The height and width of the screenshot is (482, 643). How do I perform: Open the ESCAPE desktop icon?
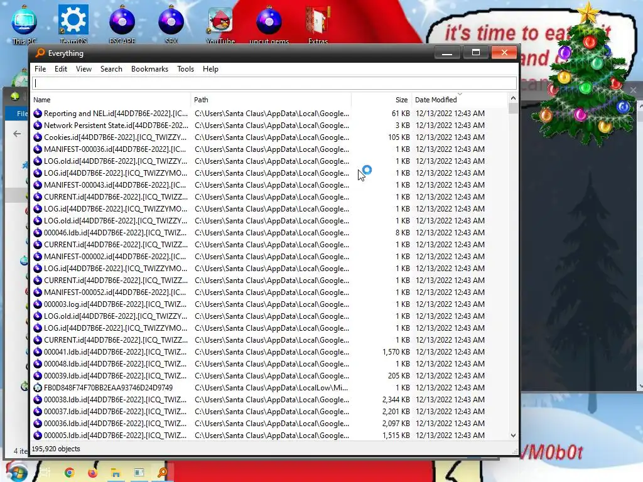122,23
